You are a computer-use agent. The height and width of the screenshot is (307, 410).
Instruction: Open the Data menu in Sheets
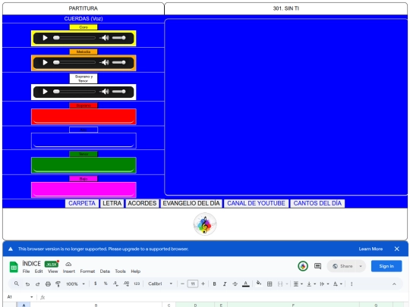[105, 271]
